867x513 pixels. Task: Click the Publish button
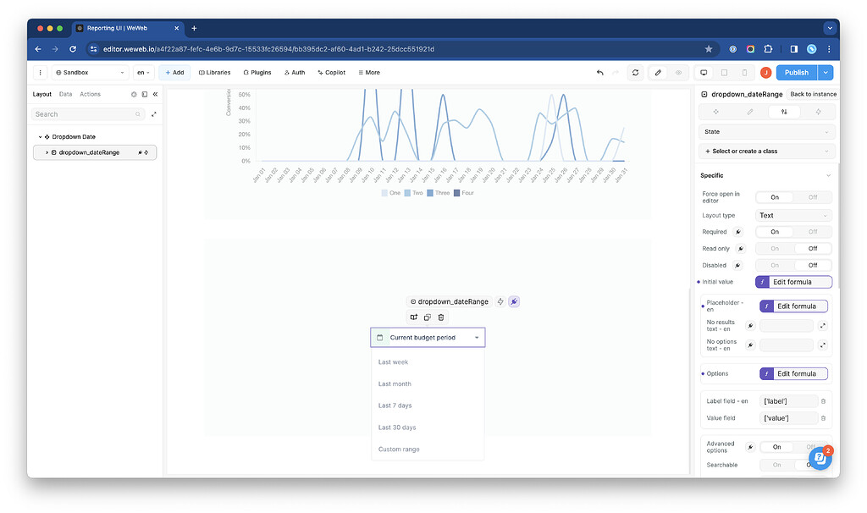[796, 73]
